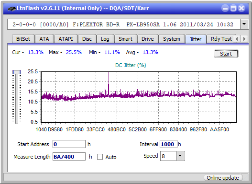
Task: Select the Disc tab
Action: (87, 39)
